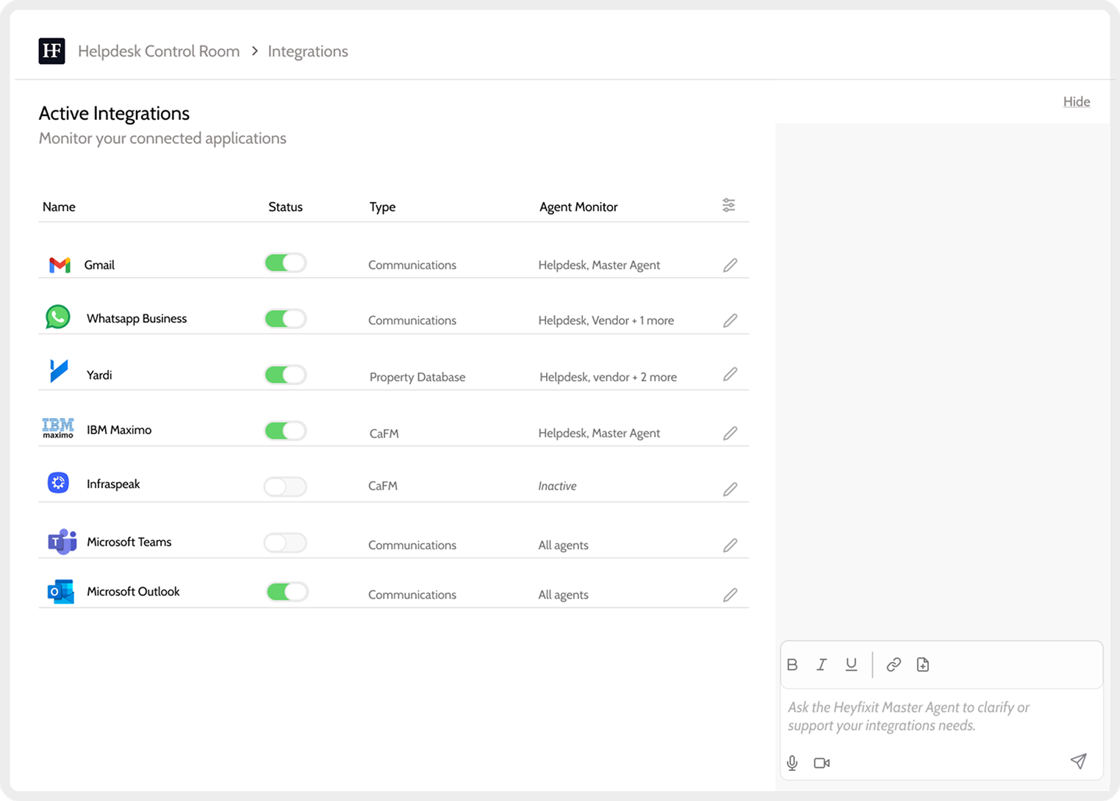Disable the Gmail integration toggle
Screen dimensions: 1120x801
click(285, 263)
